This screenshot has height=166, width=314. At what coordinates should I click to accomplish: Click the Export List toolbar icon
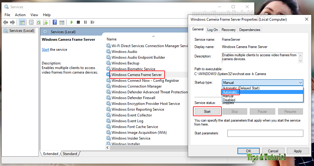[45, 22]
